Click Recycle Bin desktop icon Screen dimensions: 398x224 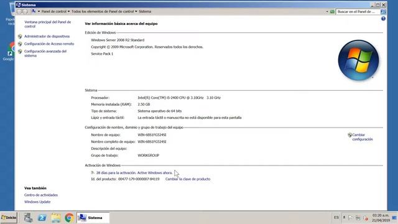11,14
